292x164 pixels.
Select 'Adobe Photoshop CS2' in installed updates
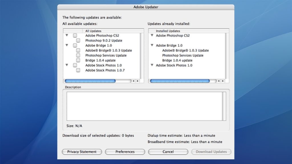[173, 35]
